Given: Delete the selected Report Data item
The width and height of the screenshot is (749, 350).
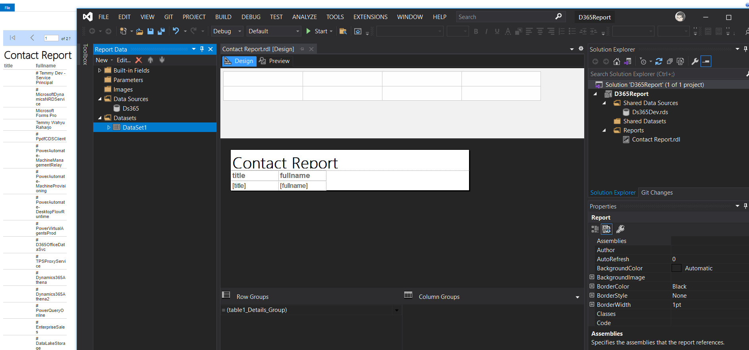Looking at the screenshot, I should coord(139,60).
